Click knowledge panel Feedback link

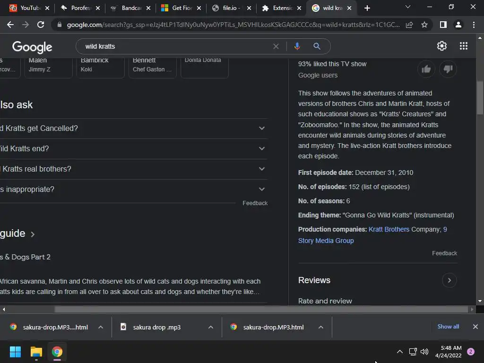coord(444,253)
